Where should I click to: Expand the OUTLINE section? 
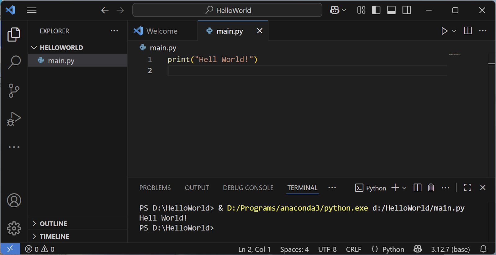coord(53,223)
